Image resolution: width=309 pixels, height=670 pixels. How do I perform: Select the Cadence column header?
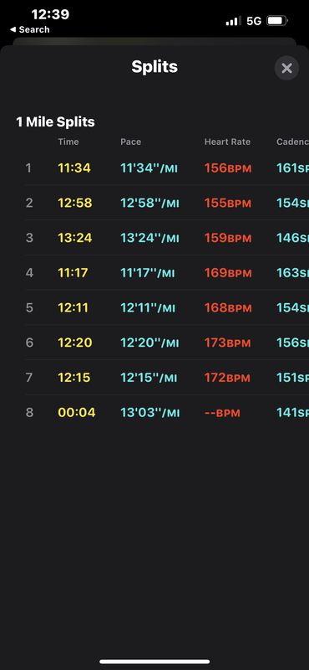[293, 142]
